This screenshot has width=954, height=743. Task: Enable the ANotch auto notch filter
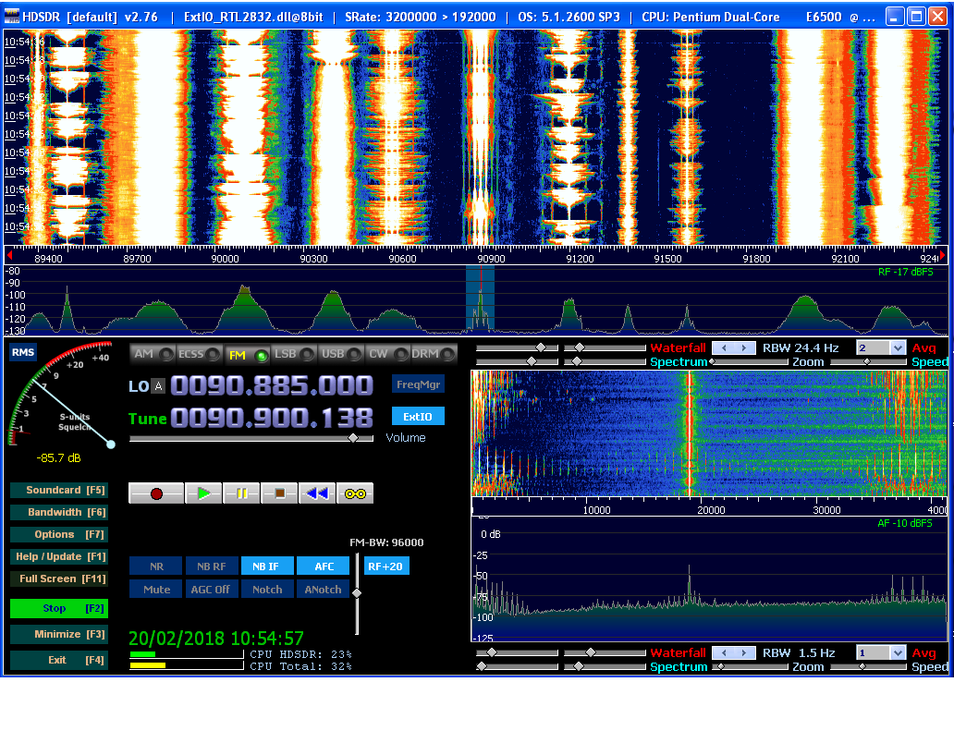323,590
